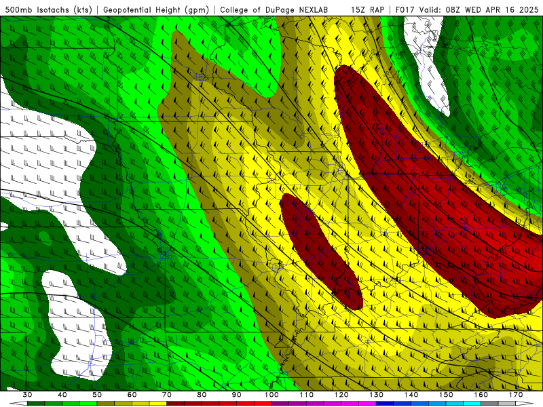Image resolution: width=543 pixels, height=407 pixels.
Task: Click the legend label '90'
Action: (x=236, y=395)
